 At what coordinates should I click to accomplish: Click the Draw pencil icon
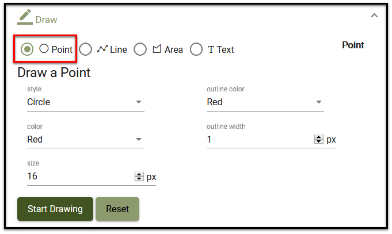pos(25,17)
